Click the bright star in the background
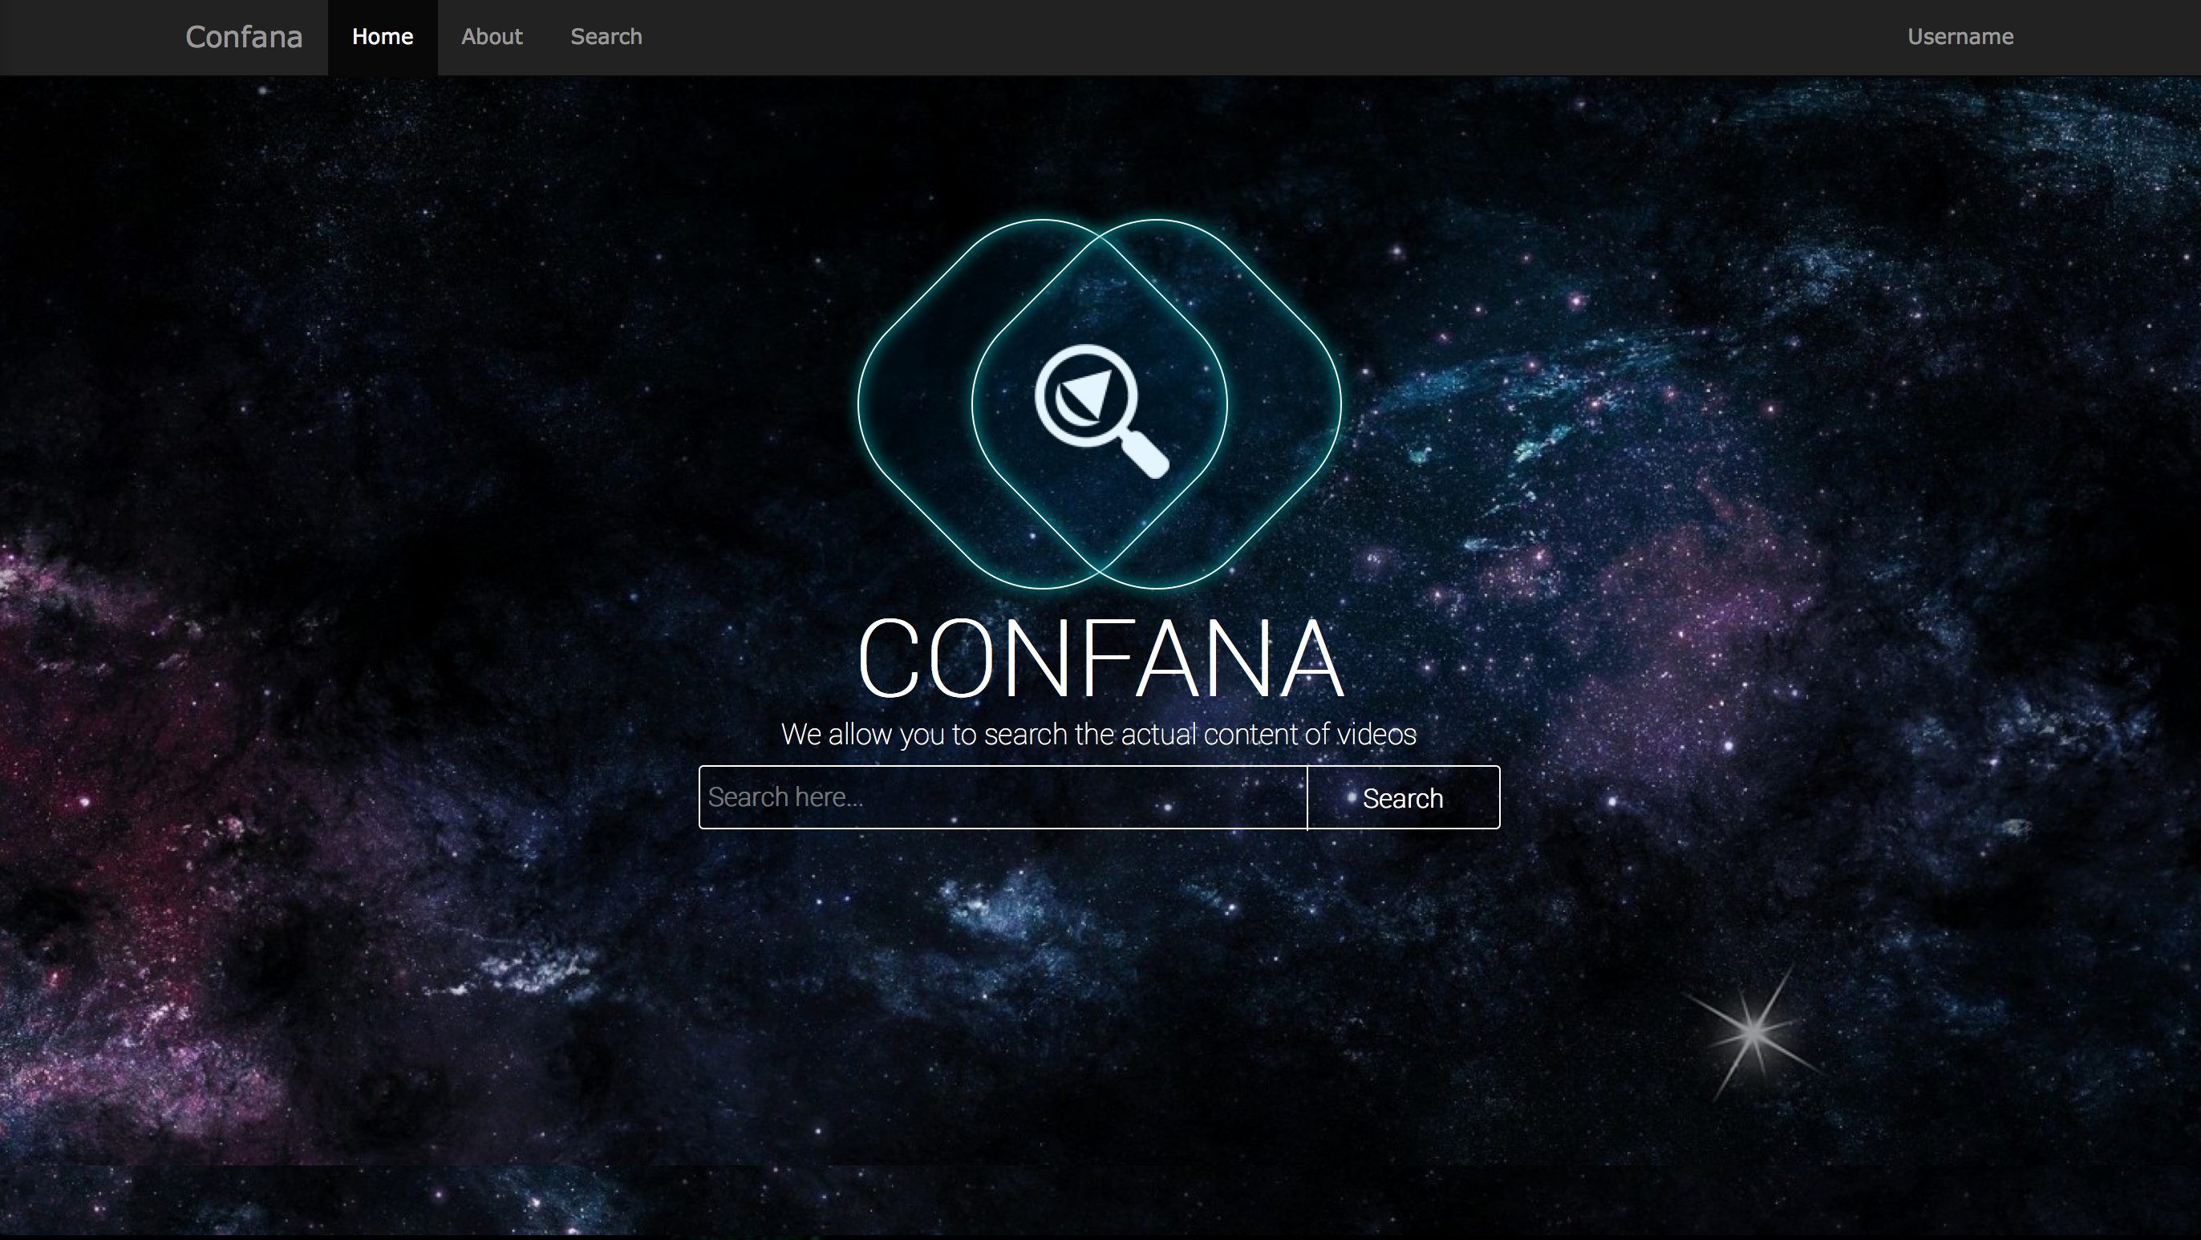Image resolution: width=2201 pixels, height=1240 pixels. coord(1753,1032)
